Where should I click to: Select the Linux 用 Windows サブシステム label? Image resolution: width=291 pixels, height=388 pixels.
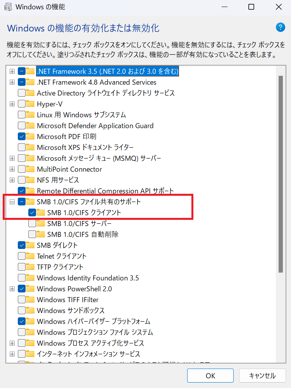(81, 115)
